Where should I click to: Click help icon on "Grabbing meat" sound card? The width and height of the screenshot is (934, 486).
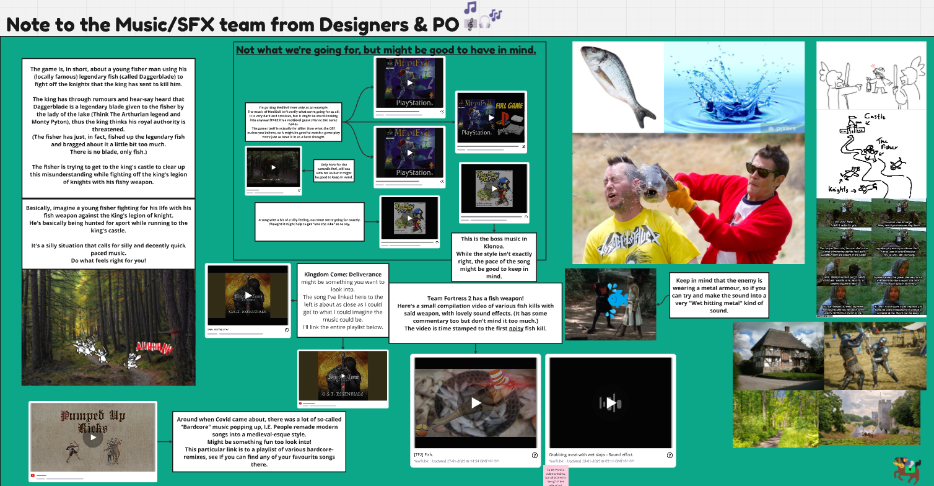coord(670,455)
